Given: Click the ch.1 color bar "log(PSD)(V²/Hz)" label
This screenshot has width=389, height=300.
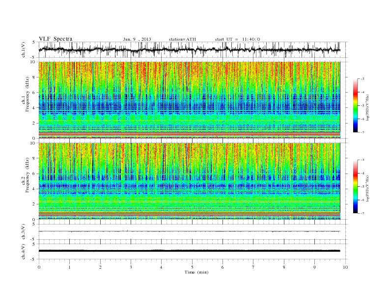Looking at the screenshot, I should (x=368, y=108).
